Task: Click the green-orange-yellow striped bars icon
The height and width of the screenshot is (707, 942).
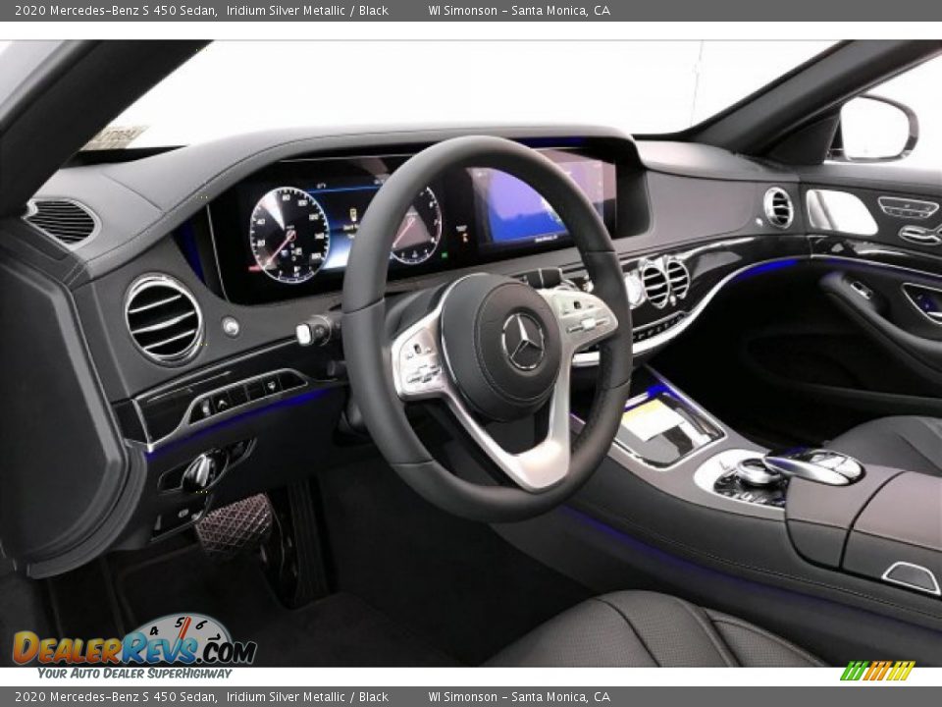Action: click(x=877, y=671)
